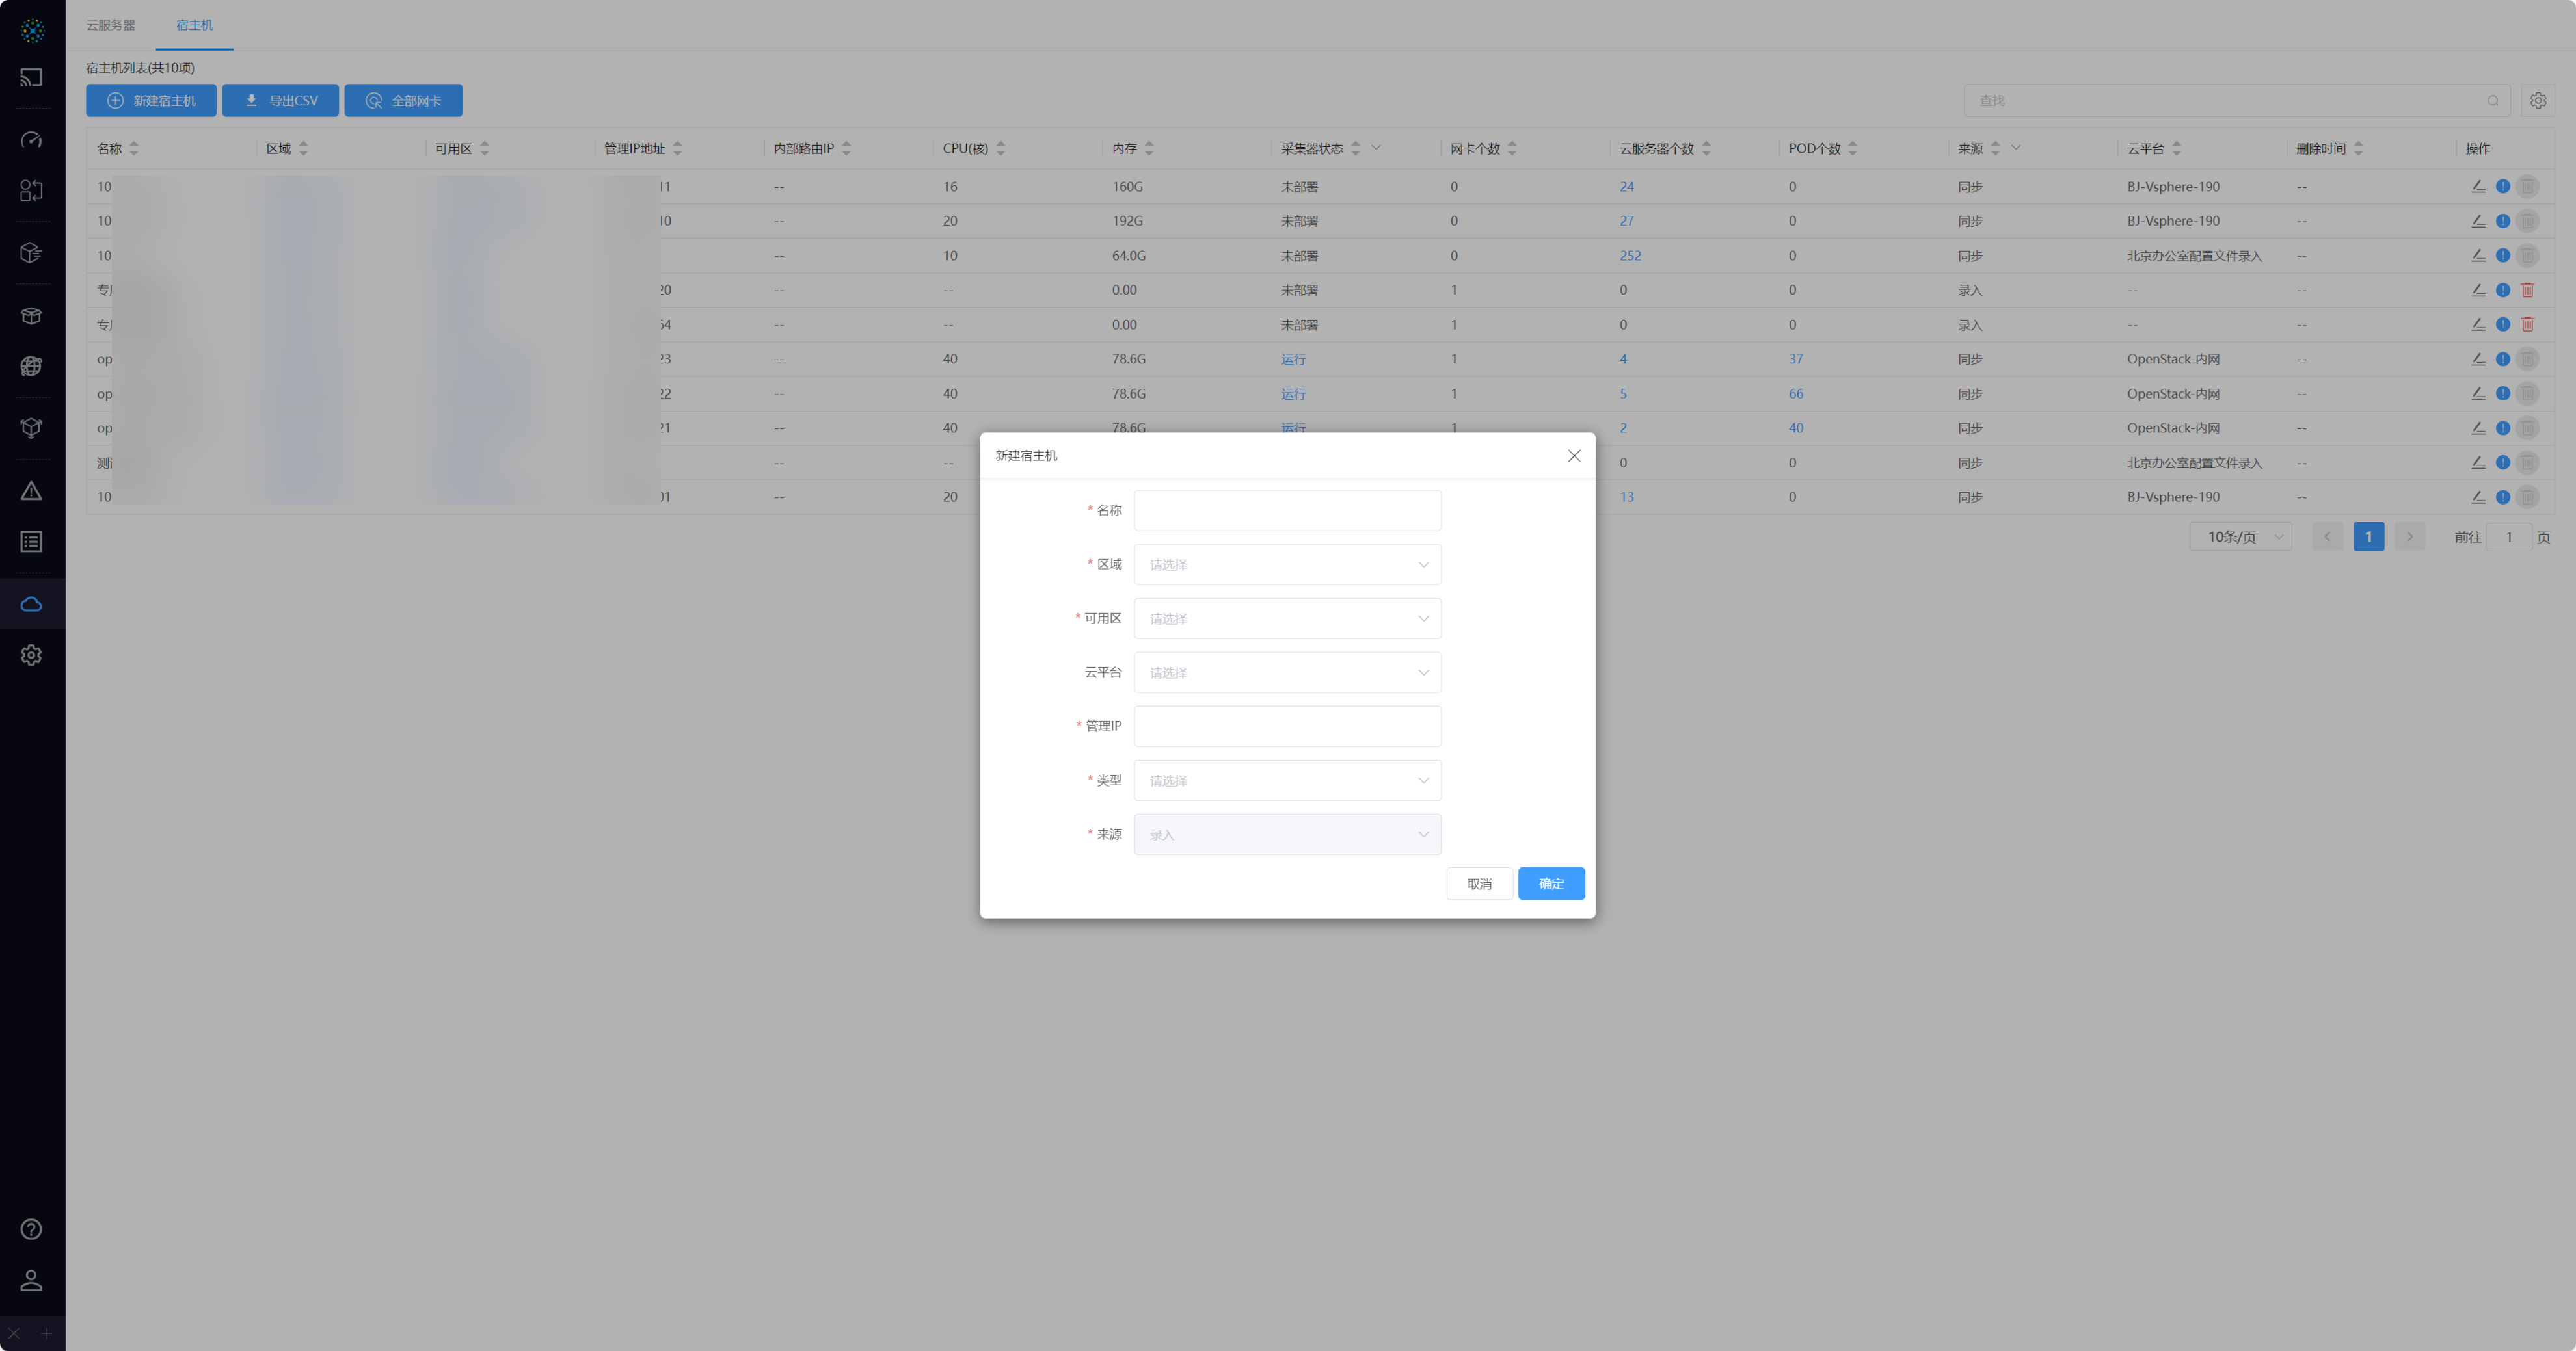Open the user profile icon

[31, 1280]
